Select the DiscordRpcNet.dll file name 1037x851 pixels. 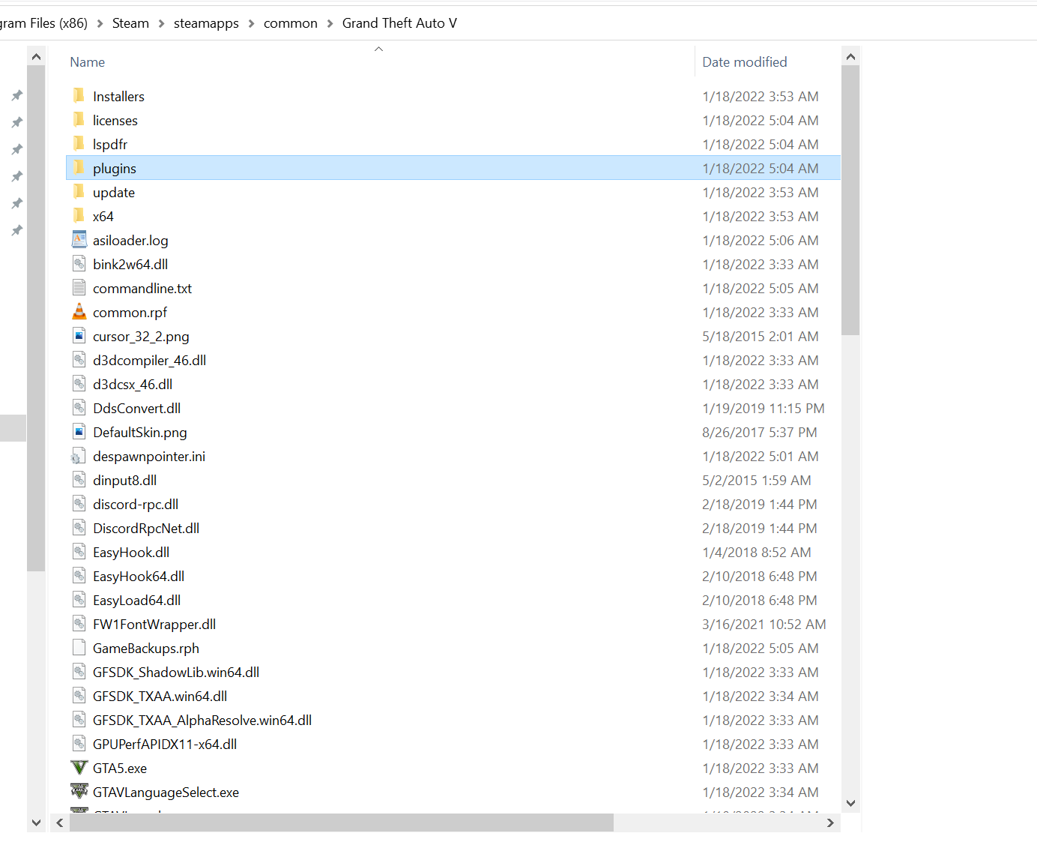(x=146, y=528)
